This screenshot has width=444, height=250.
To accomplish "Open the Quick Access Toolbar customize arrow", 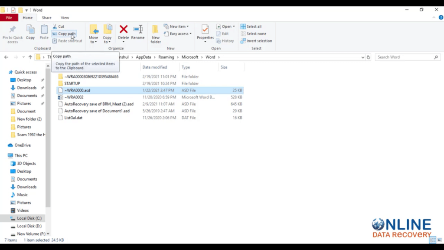I will point(26,10).
